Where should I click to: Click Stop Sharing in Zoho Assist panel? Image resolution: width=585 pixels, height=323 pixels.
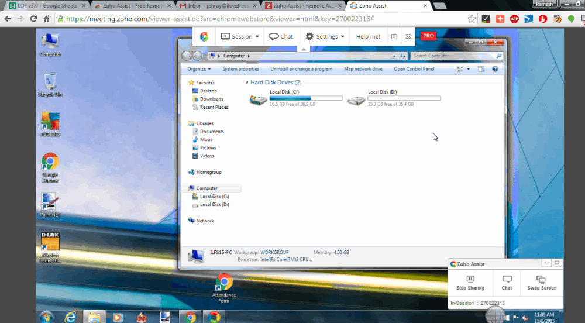tap(470, 283)
